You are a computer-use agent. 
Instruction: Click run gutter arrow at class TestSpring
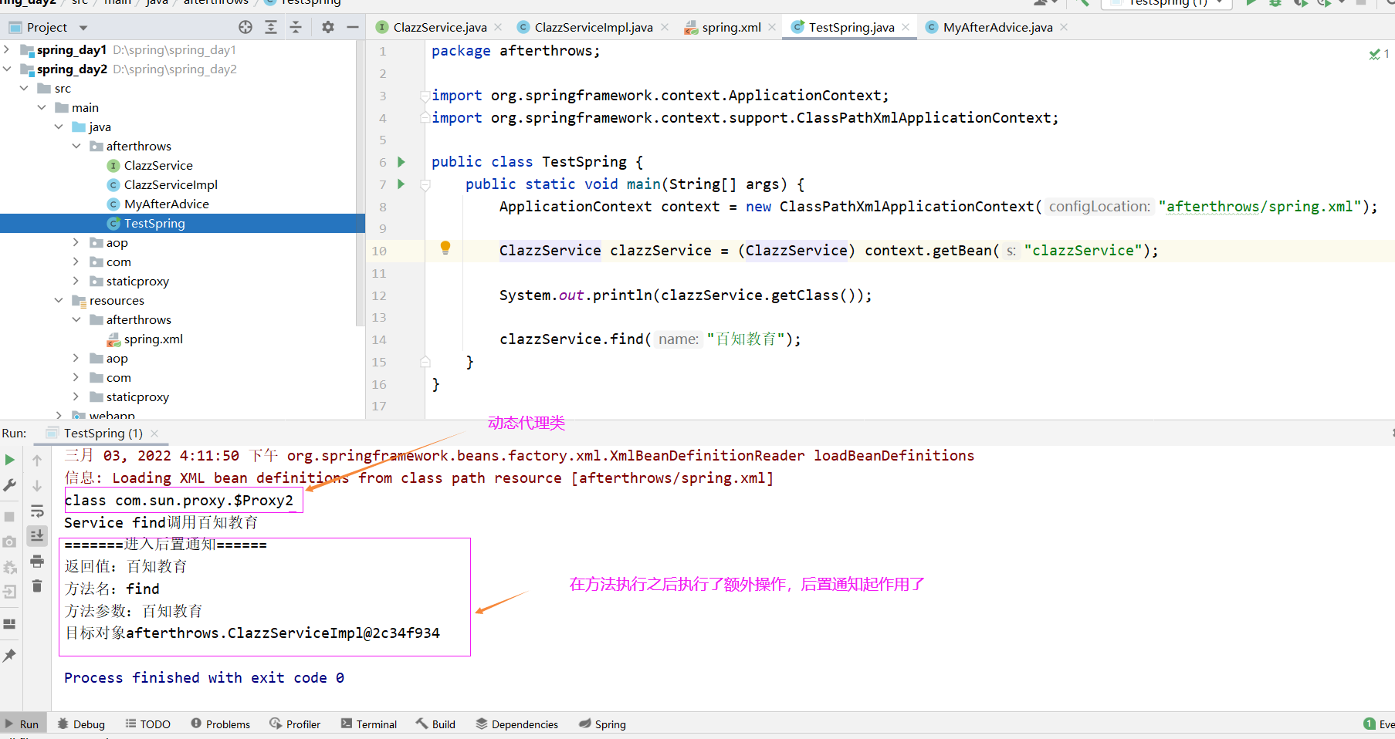(x=401, y=162)
